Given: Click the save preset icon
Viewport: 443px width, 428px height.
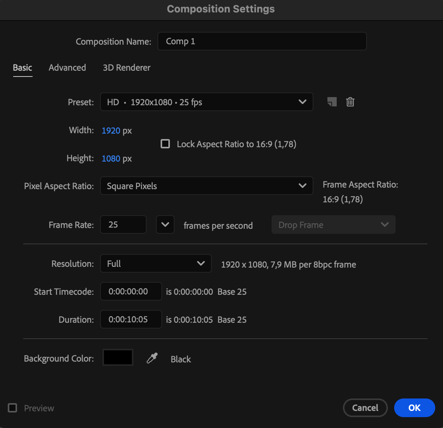Looking at the screenshot, I should pyautogui.click(x=332, y=102).
